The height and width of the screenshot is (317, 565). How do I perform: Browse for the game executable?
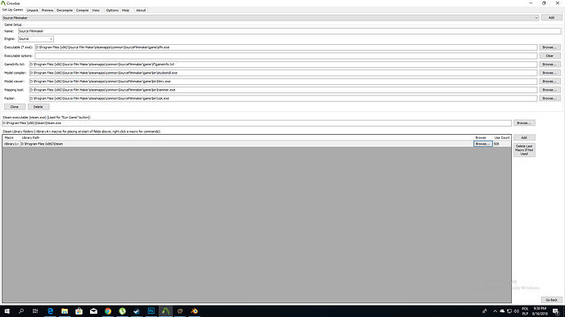549,47
